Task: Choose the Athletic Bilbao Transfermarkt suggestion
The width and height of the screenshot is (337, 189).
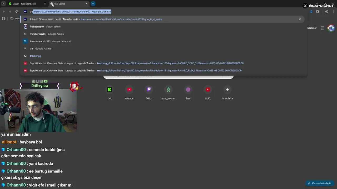Action: coord(162,19)
